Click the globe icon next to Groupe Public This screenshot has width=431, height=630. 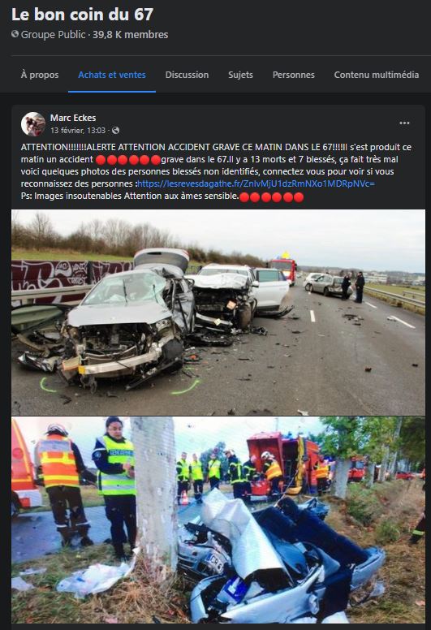(15, 34)
